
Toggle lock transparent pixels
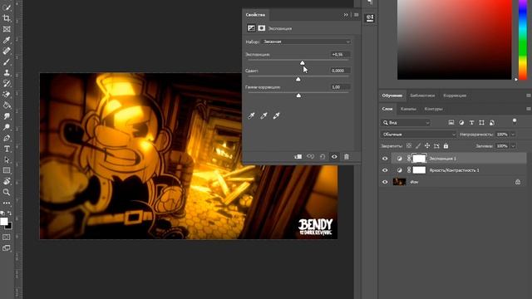coord(409,146)
